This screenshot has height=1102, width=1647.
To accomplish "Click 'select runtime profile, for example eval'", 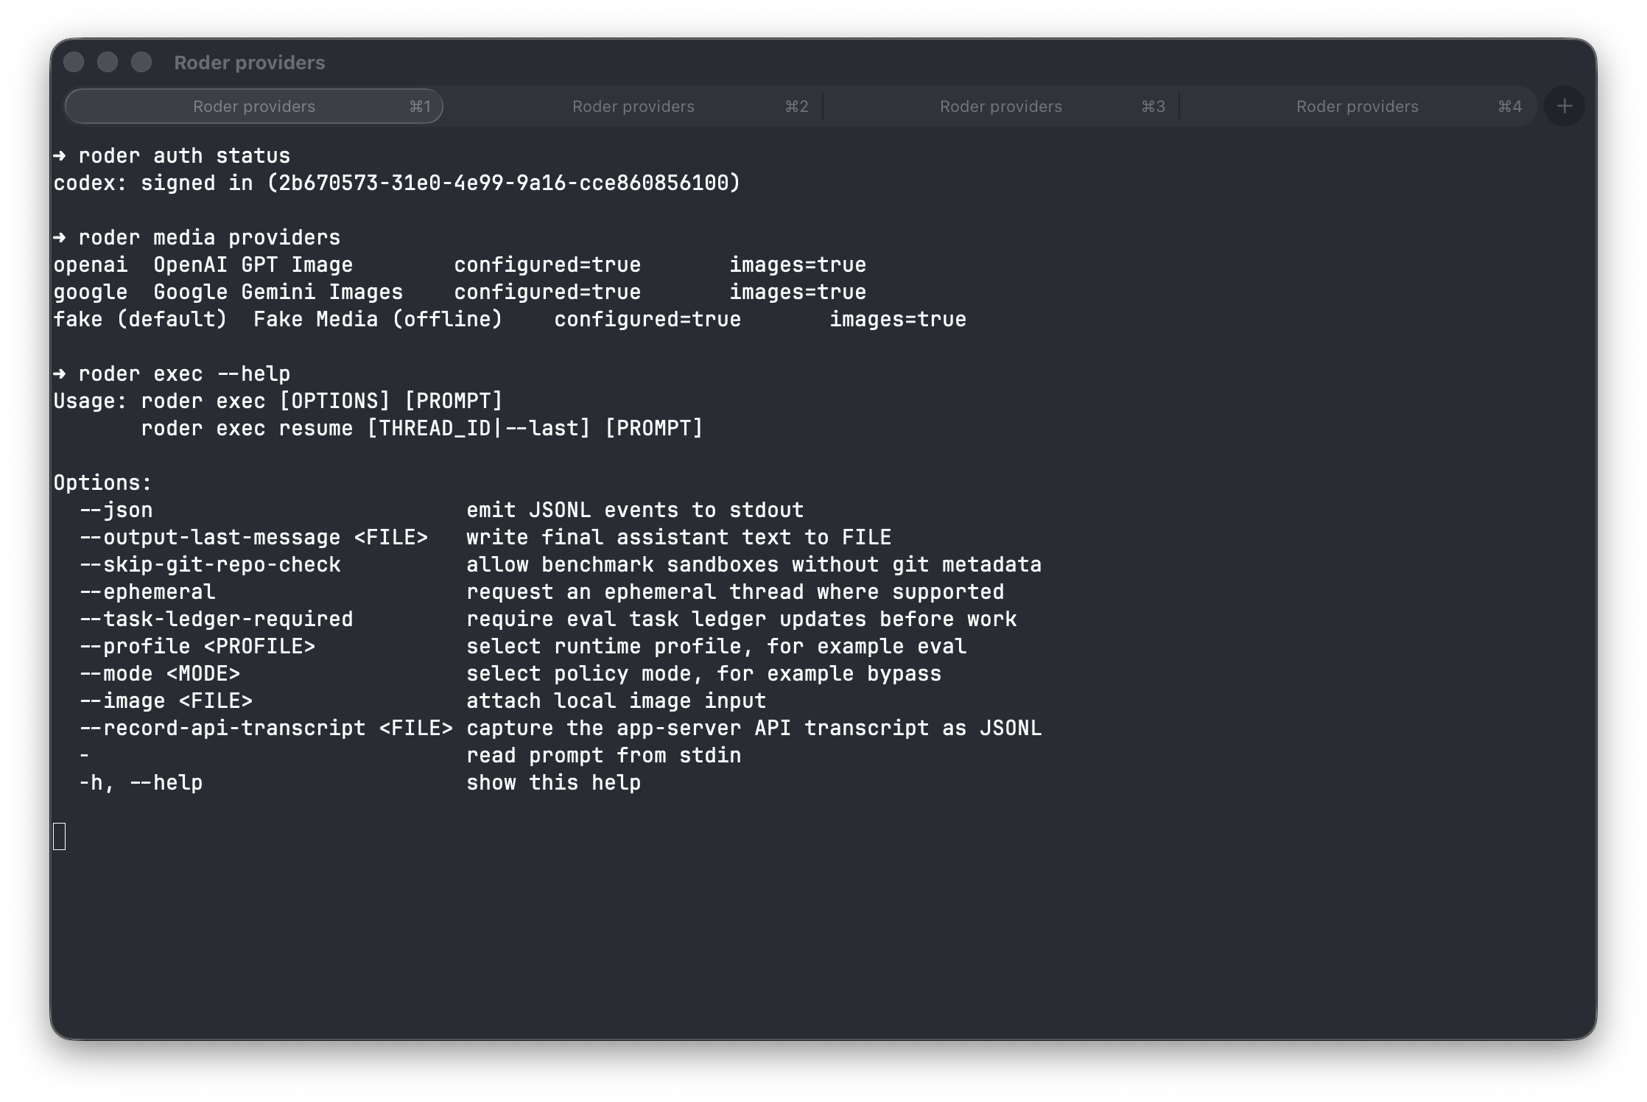I will (x=717, y=646).
